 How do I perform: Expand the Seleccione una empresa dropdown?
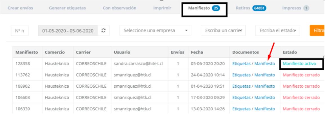pyautogui.click(x=155, y=30)
